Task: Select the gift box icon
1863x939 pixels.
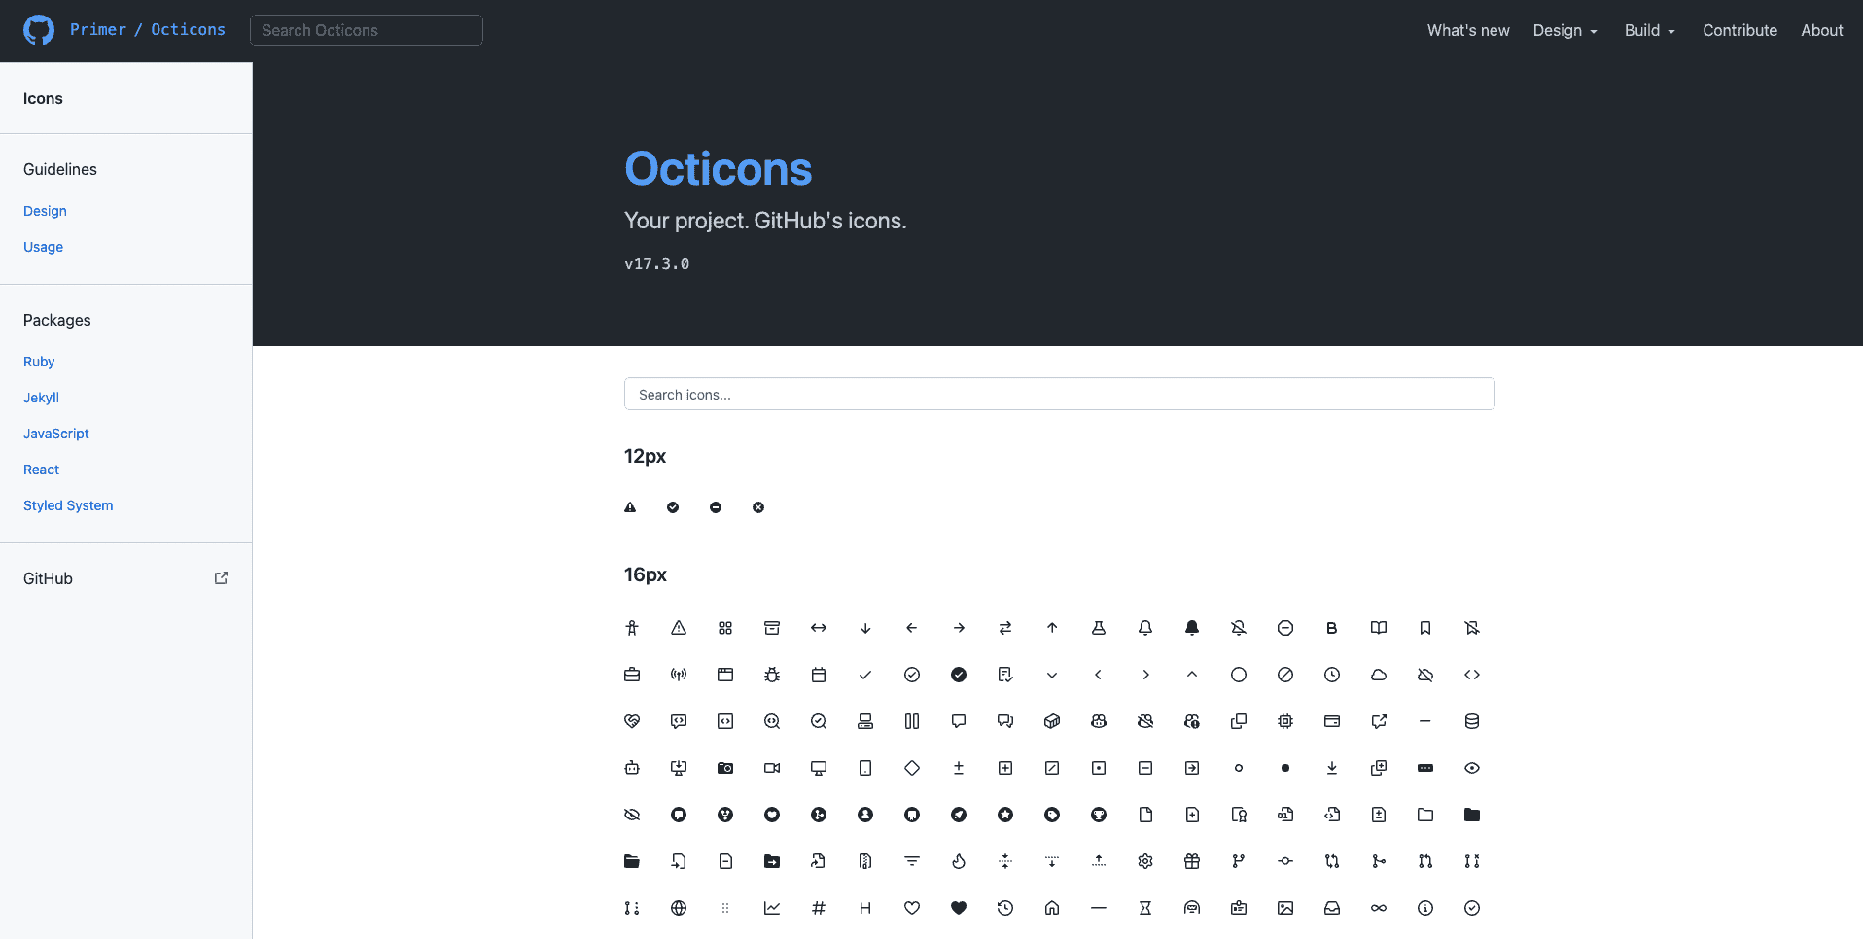Action: 1192,861
